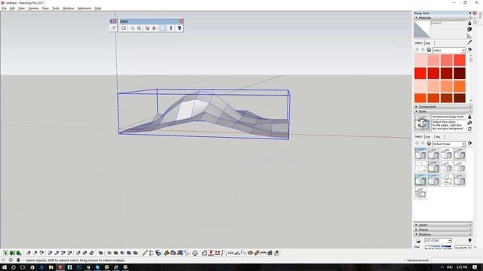Expand the Scenes panel
This screenshot has width=483, height=271.
pyautogui.click(x=443, y=230)
